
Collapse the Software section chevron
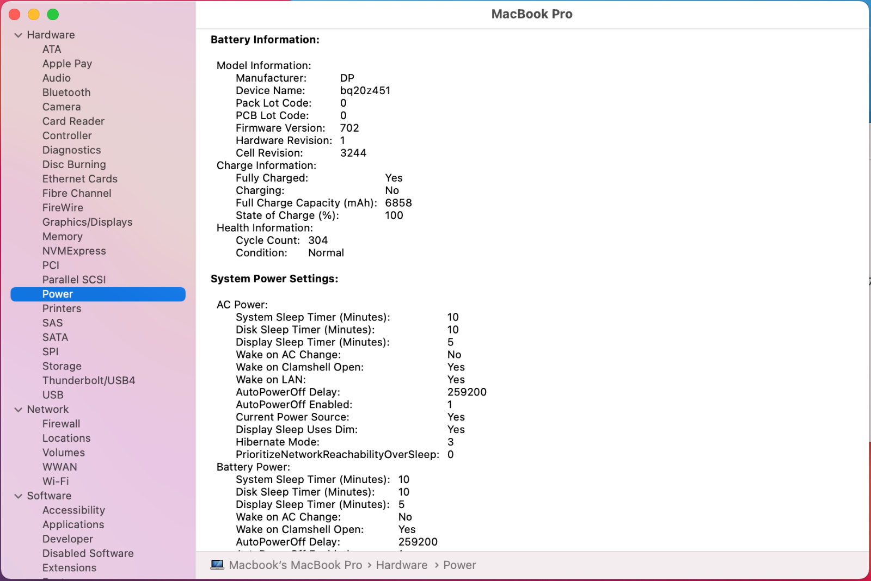(x=18, y=496)
